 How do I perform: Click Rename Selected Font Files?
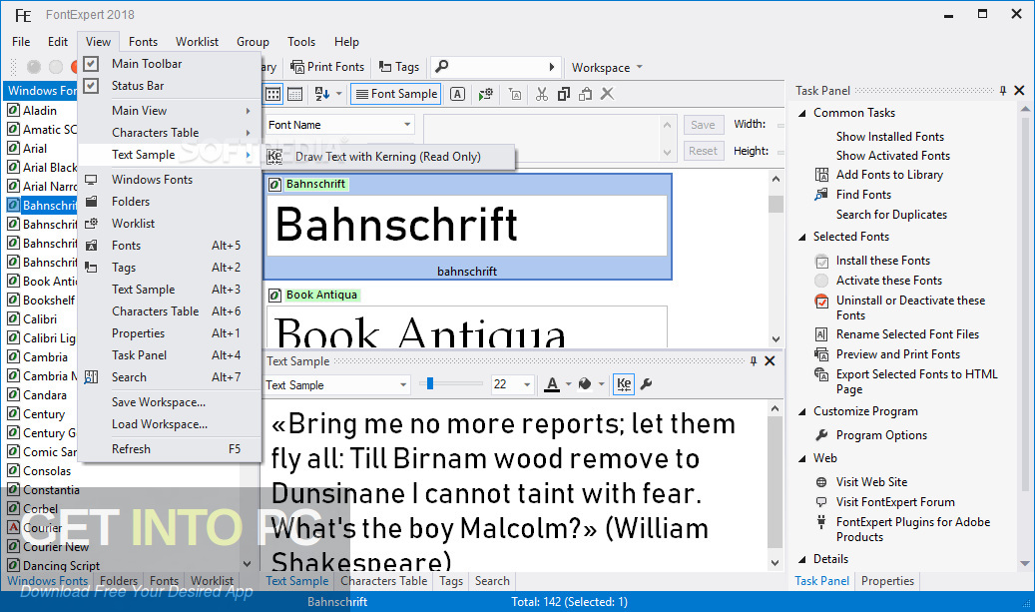[907, 334]
